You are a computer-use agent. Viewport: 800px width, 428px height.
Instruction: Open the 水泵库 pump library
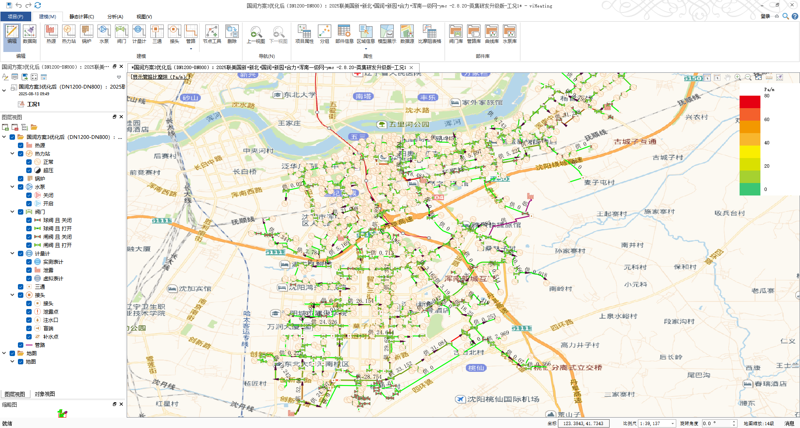(x=509, y=34)
